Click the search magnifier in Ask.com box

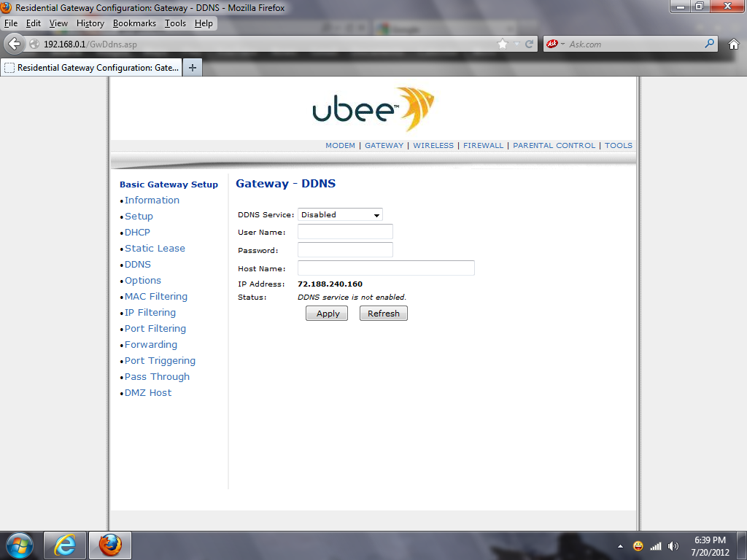click(x=709, y=44)
